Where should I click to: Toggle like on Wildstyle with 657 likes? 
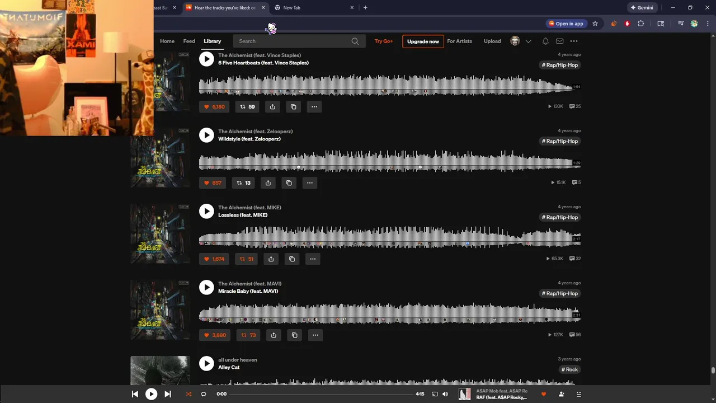click(213, 182)
